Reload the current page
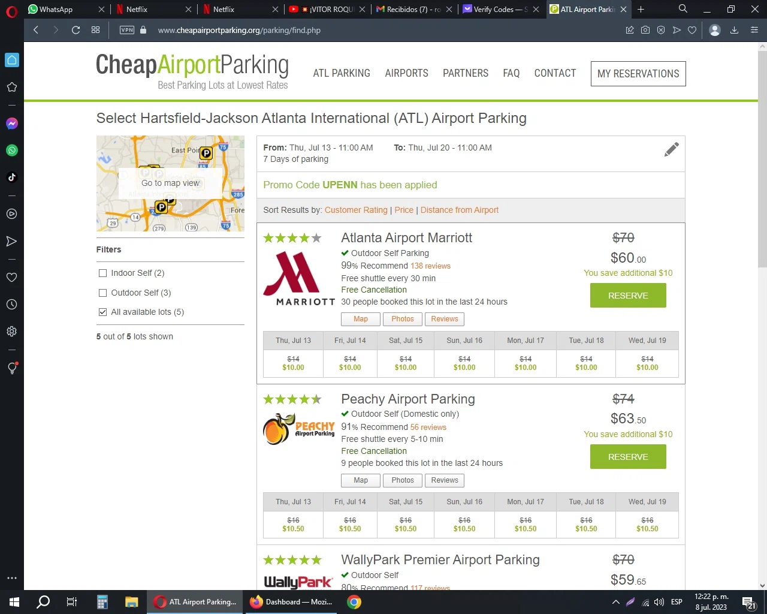 coord(76,30)
